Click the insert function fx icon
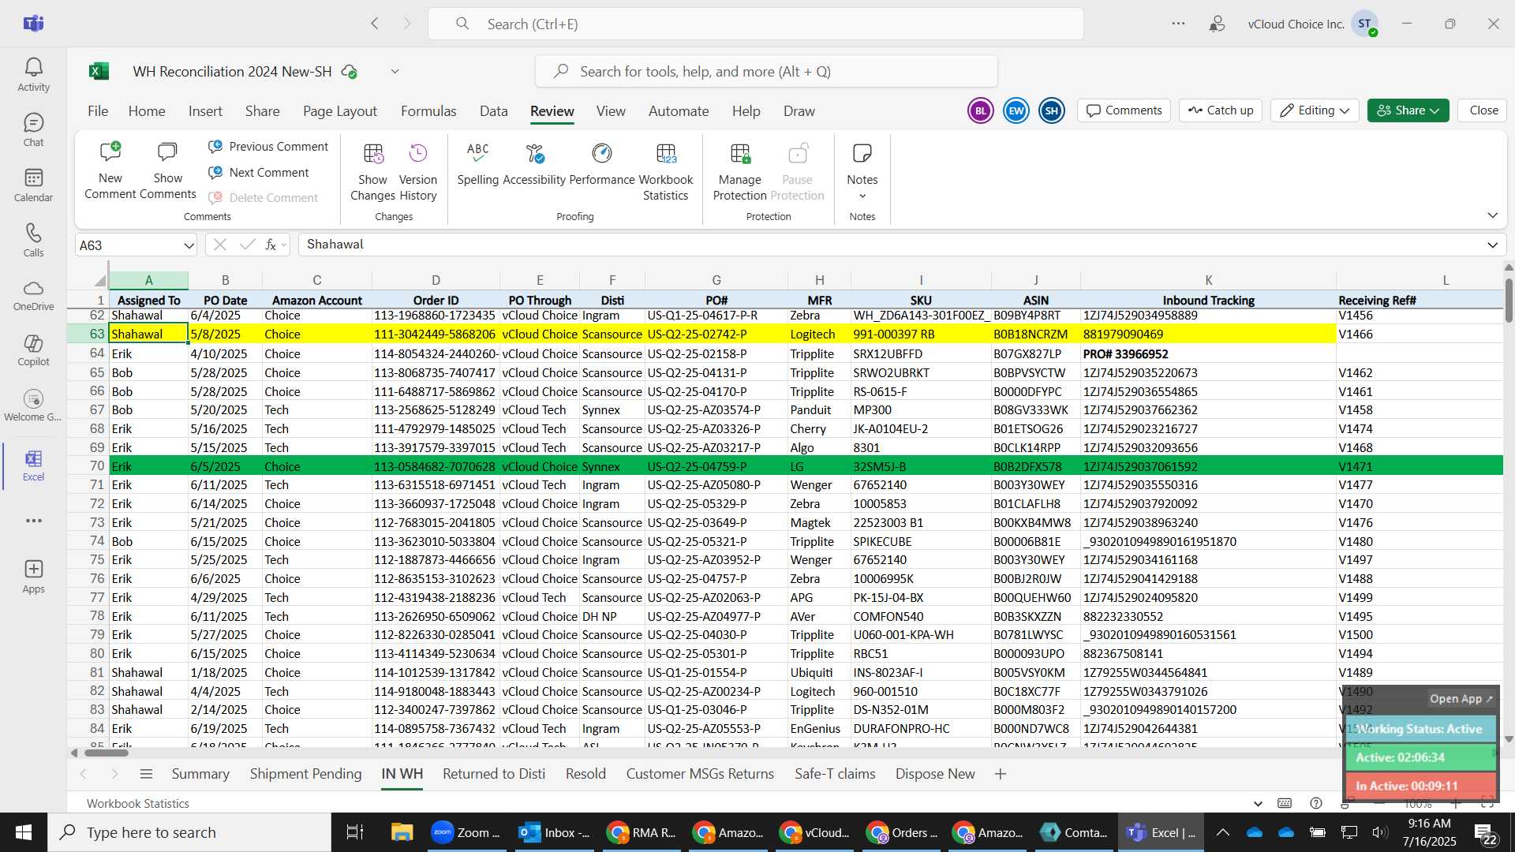1515x852 pixels. coord(271,245)
